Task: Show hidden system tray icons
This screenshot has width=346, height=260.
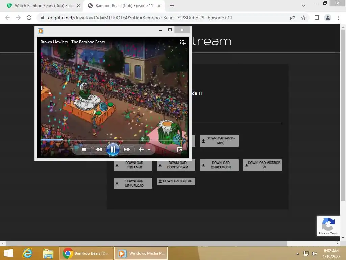Action: click(298, 254)
